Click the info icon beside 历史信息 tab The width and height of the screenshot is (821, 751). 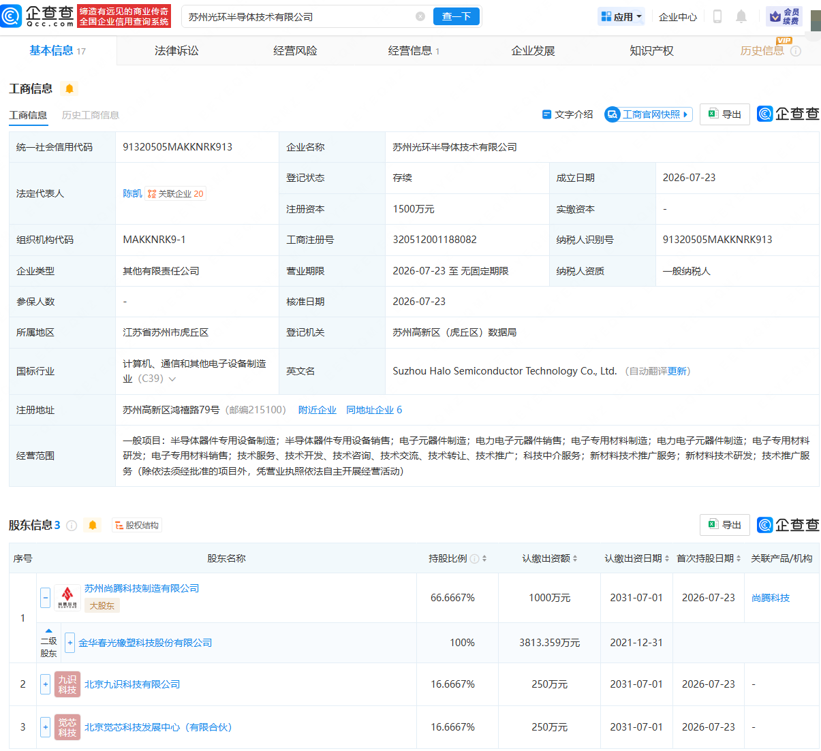click(796, 51)
